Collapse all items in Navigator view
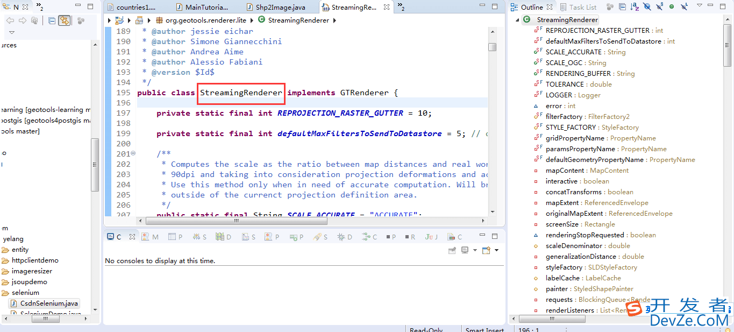The height and width of the screenshot is (332, 734). coord(52,21)
